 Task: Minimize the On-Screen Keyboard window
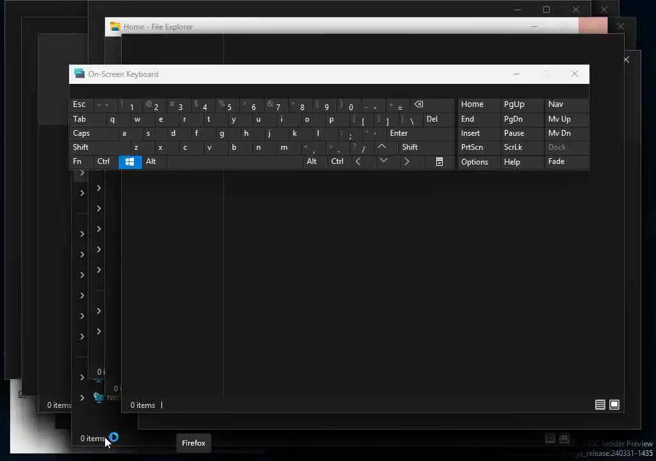516,74
